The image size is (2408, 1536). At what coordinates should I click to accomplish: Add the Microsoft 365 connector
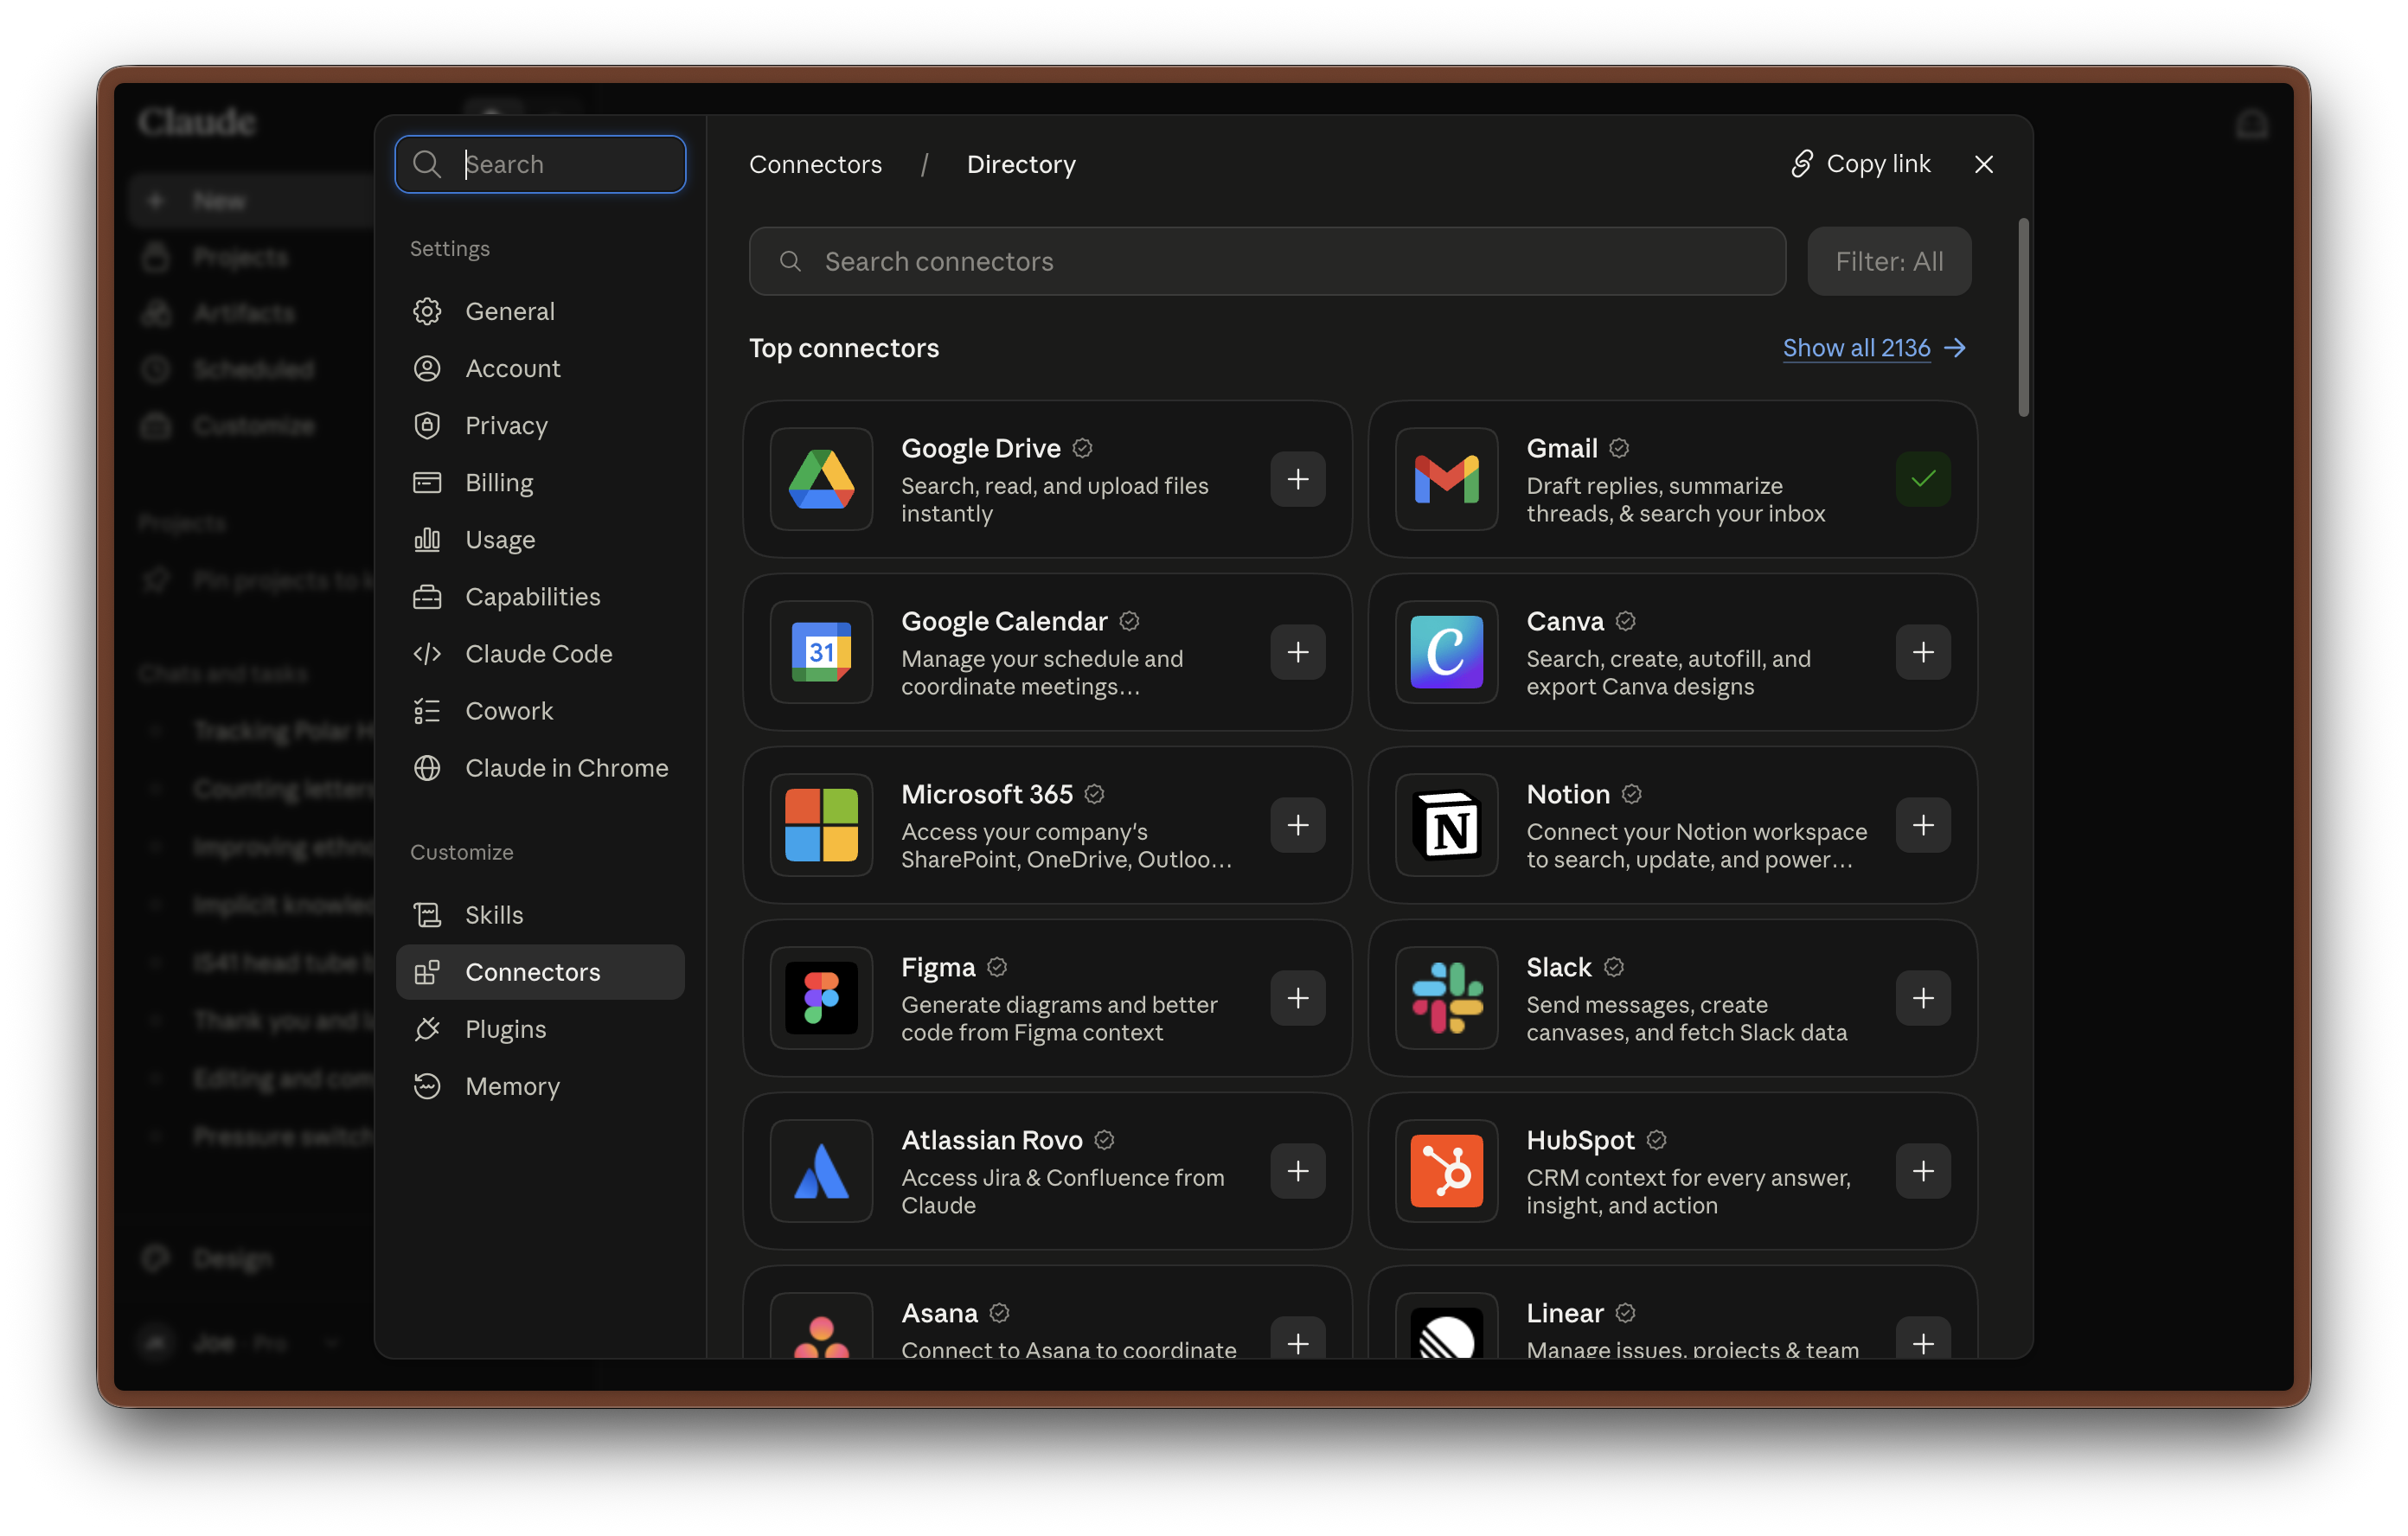pos(1297,825)
